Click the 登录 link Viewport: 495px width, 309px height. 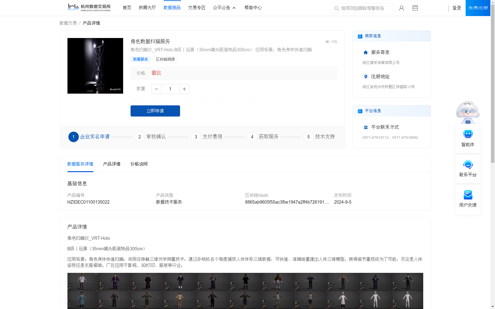[457, 8]
